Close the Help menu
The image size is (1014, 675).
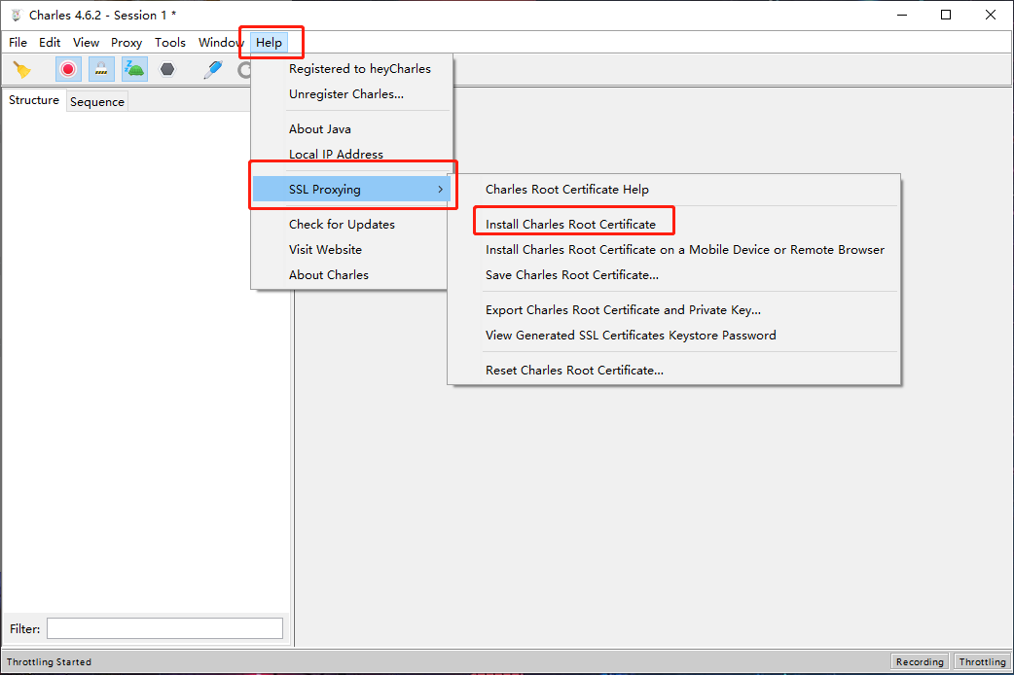pyautogui.click(x=269, y=43)
